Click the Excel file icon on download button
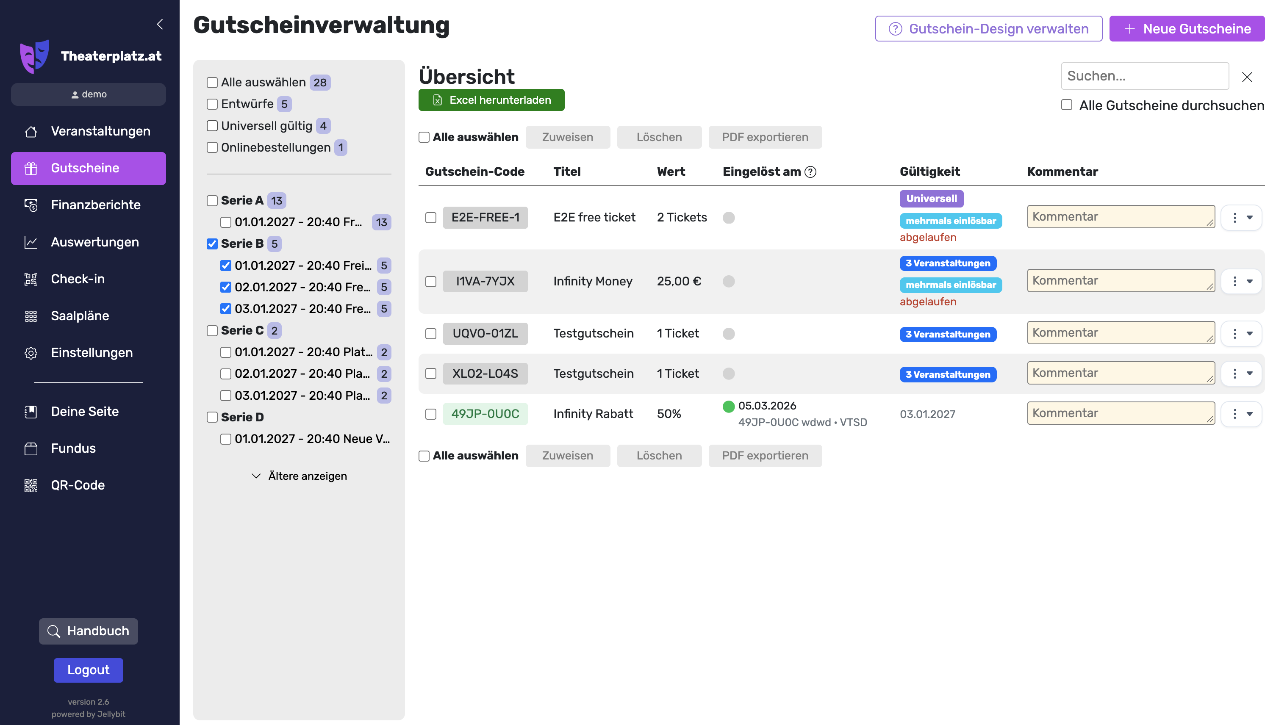The height and width of the screenshot is (725, 1276). (x=437, y=100)
